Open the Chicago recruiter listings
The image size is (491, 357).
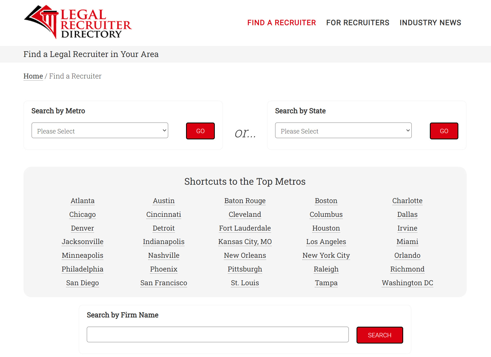click(82, 214)
